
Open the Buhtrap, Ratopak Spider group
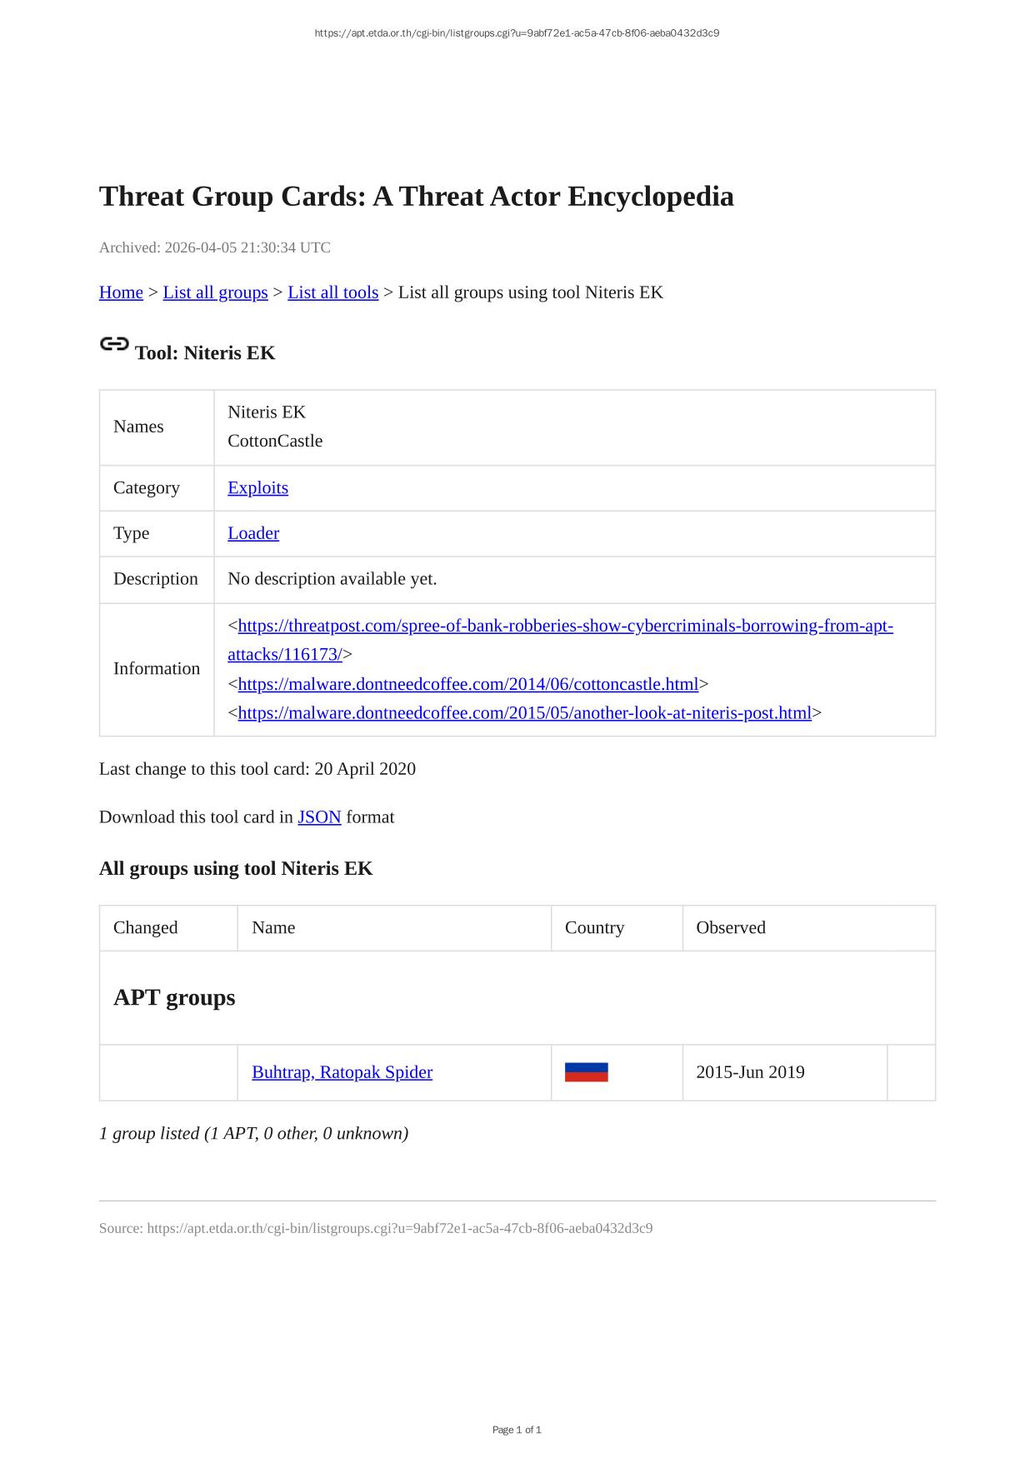[342, 1072]
